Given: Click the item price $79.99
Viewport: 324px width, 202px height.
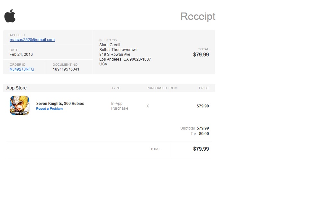Looking at the screenshot, I should [x=203, y=106].
